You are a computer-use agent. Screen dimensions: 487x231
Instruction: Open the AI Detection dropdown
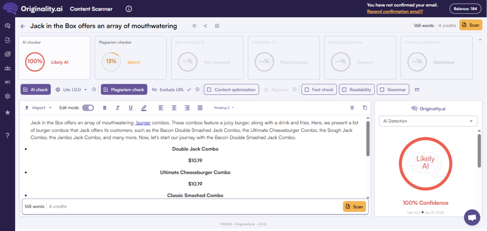click(428, 121)
